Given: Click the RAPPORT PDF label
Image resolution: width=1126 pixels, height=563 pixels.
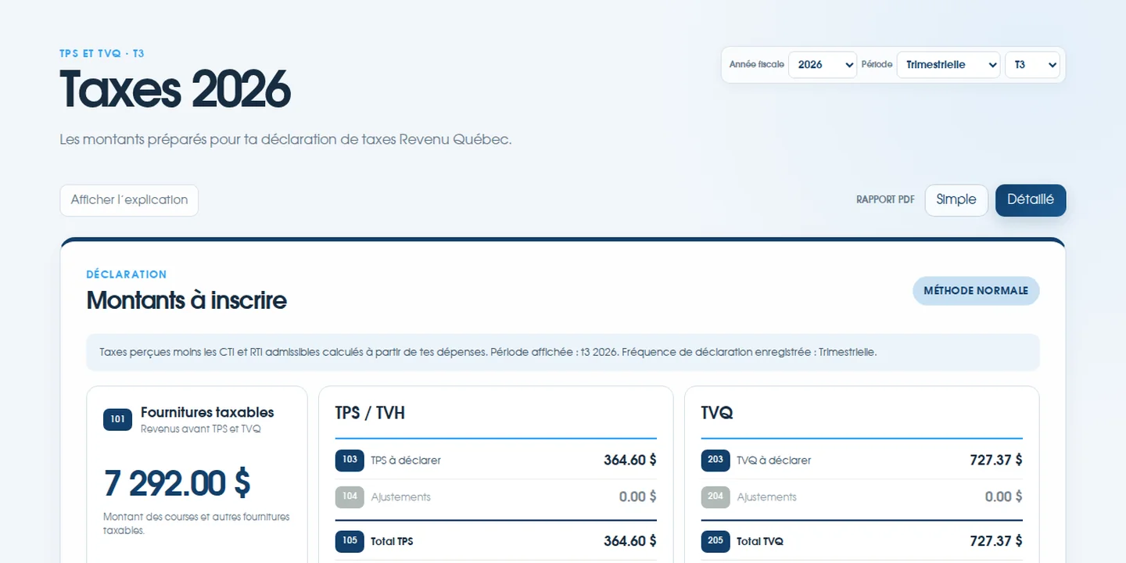Looking at the screenshot, I should click(885, 200).
